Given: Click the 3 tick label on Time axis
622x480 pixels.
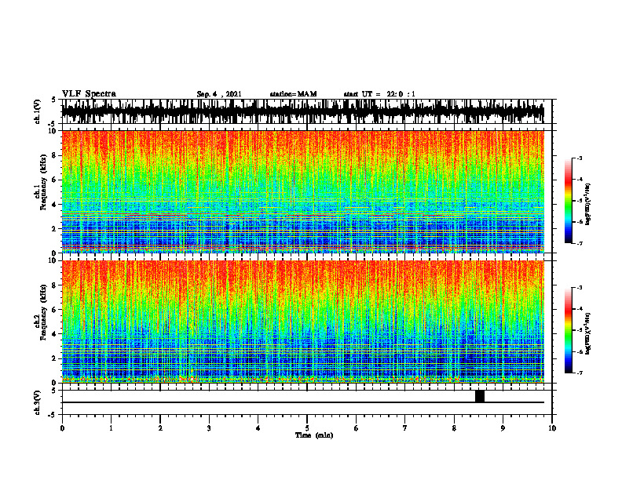Looking at the screenshot, I should point(209,428).
